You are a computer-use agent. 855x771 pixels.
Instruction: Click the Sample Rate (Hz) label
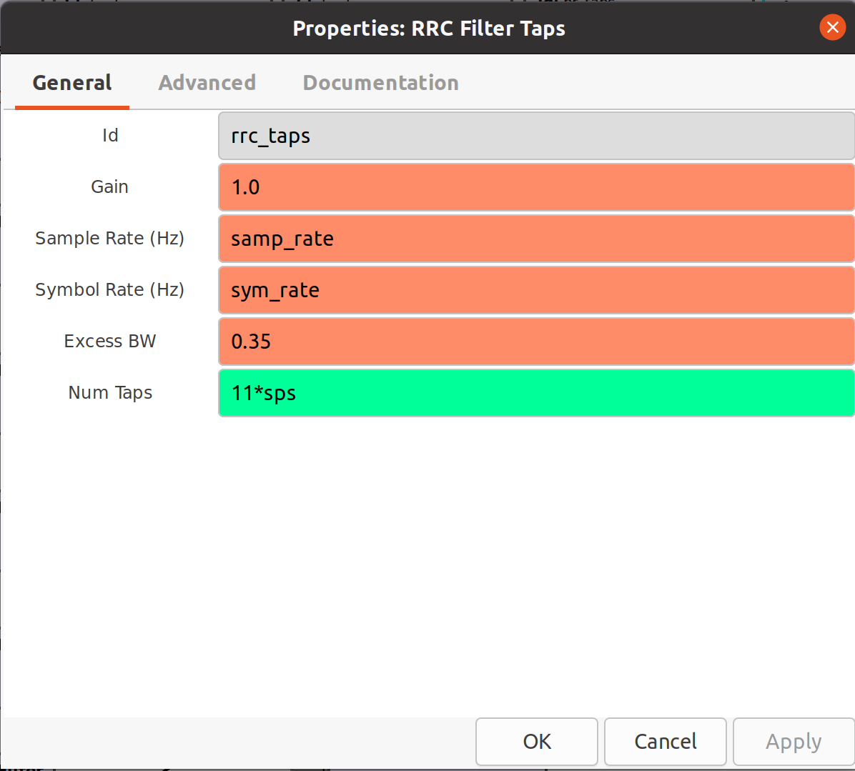click(x=109, y=238)
